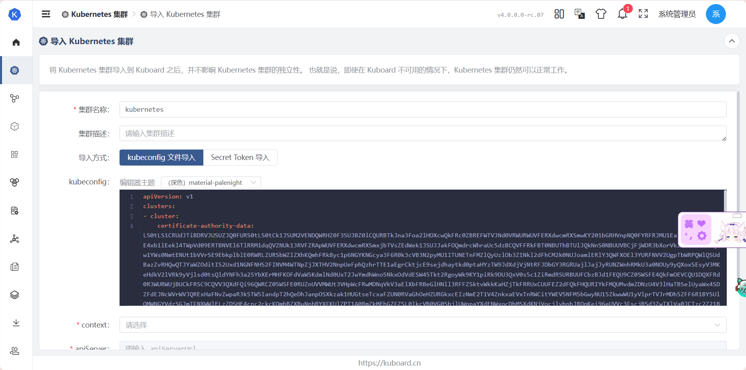Click inside the kubeconfig code editor
Viewport: 746px width, 370px height.
pyautogui.click(x=423, y=248)
